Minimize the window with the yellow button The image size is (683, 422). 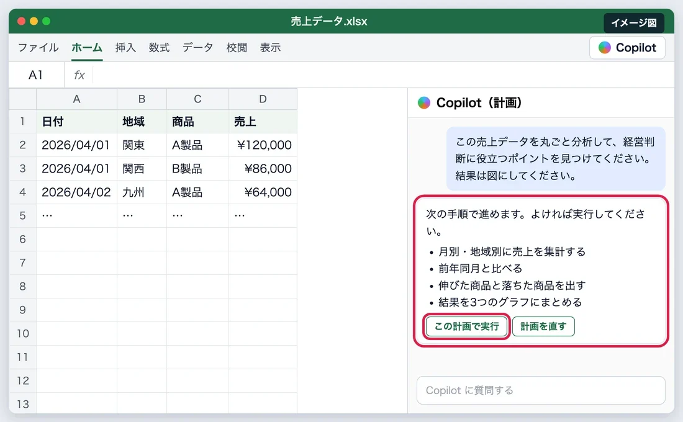(x=34, y=21)
